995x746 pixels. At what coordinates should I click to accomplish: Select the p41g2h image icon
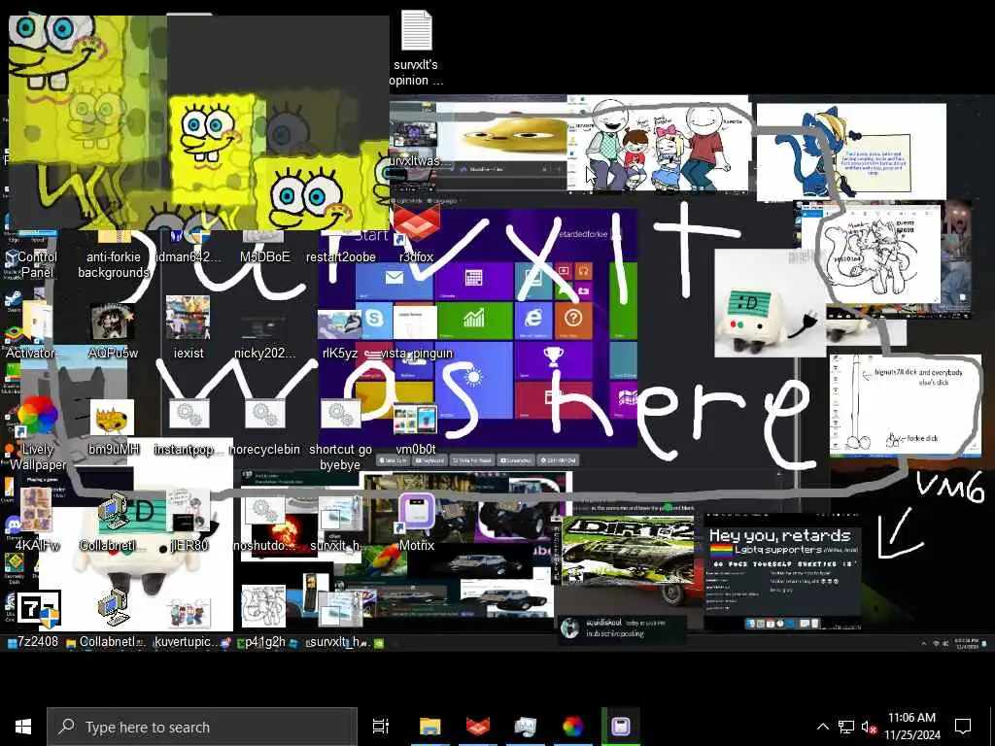tap(264, 617)
